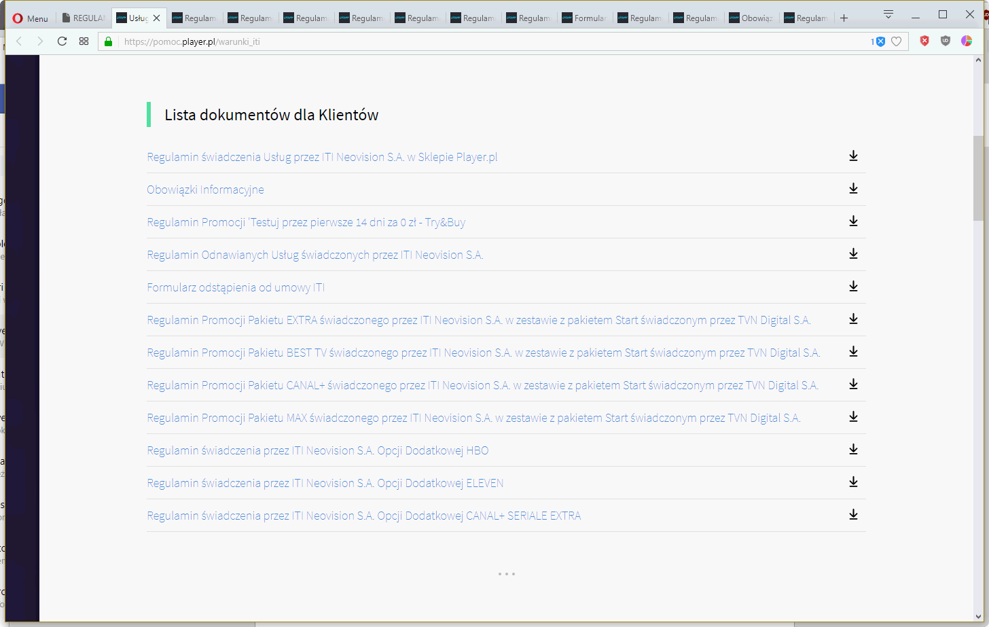Open the Try&Buy 14 dni promotion link

(306, 222)
